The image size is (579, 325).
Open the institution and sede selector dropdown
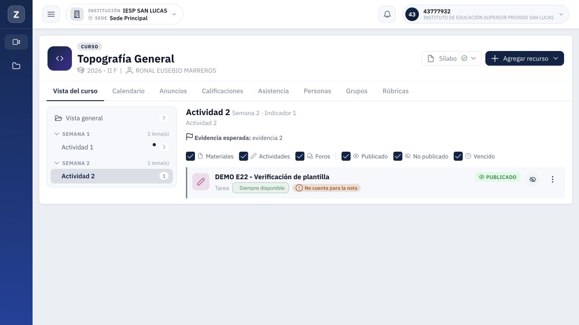(x=125, y=14)
